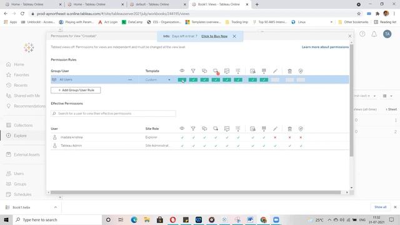Click dialog horizontal scrollbar
The height and width of the screenshot is (225, 400).
pos(196,192)
